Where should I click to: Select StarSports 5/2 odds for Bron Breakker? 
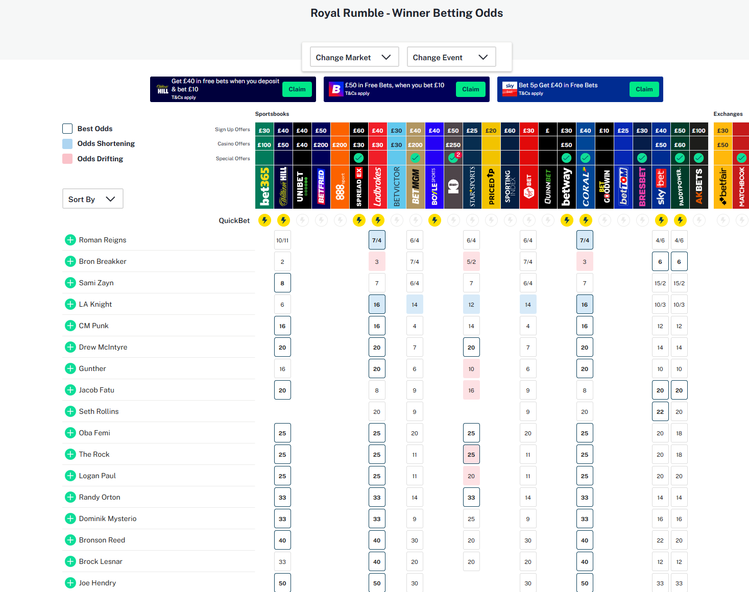[x=471, y=262]
